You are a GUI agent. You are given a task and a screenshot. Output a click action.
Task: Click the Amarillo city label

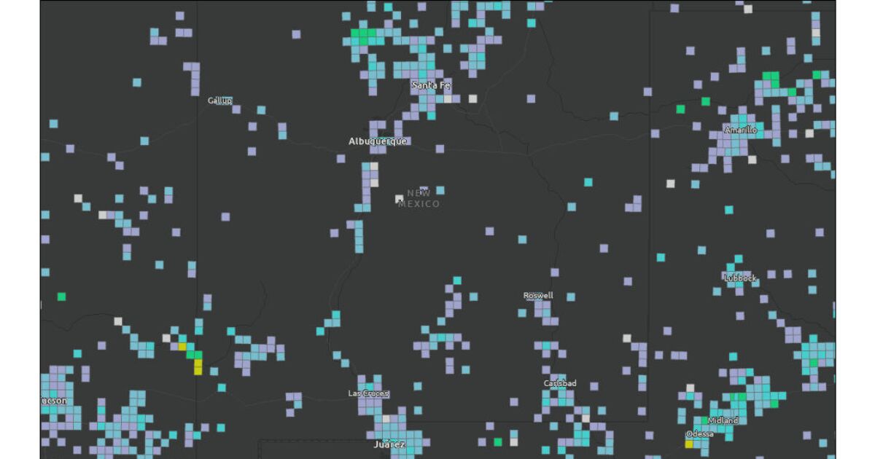(x=741, y=130)
